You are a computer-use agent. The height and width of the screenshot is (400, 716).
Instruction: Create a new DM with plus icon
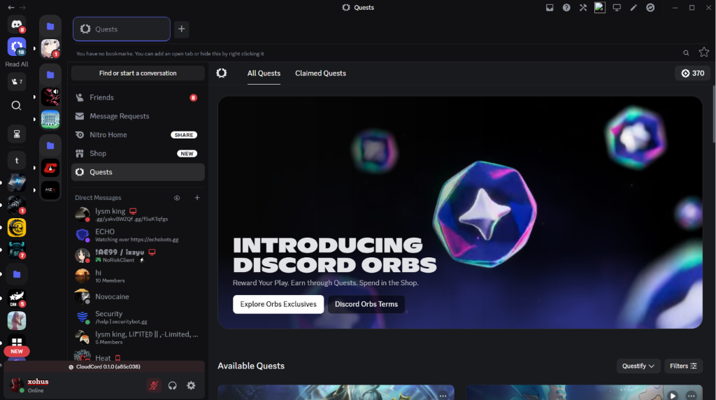(197, 198)
